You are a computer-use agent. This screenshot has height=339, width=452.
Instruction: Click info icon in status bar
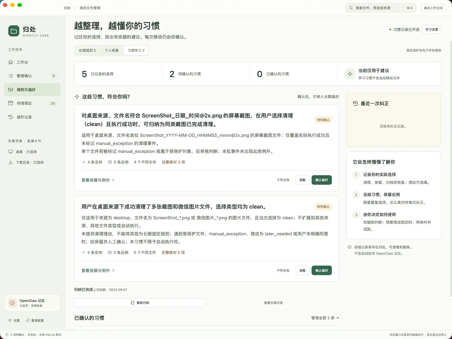tap(7, 334)
